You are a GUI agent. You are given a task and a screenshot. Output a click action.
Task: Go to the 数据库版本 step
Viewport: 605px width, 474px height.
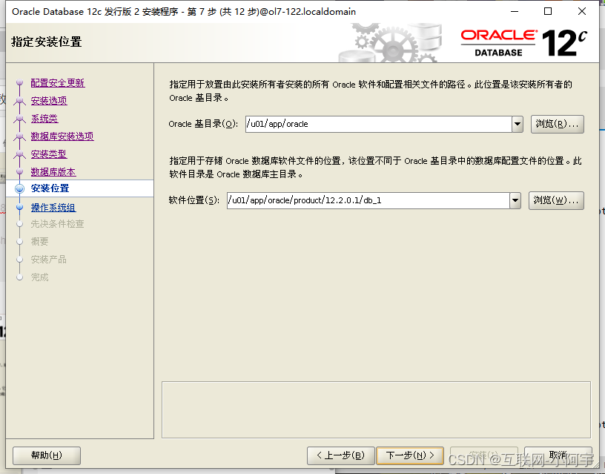pyautogui.click(x=53, y=172)
